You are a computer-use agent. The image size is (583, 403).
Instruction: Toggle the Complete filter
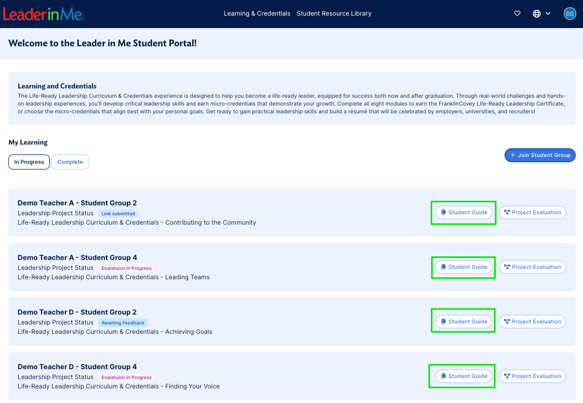pos(70,162)
